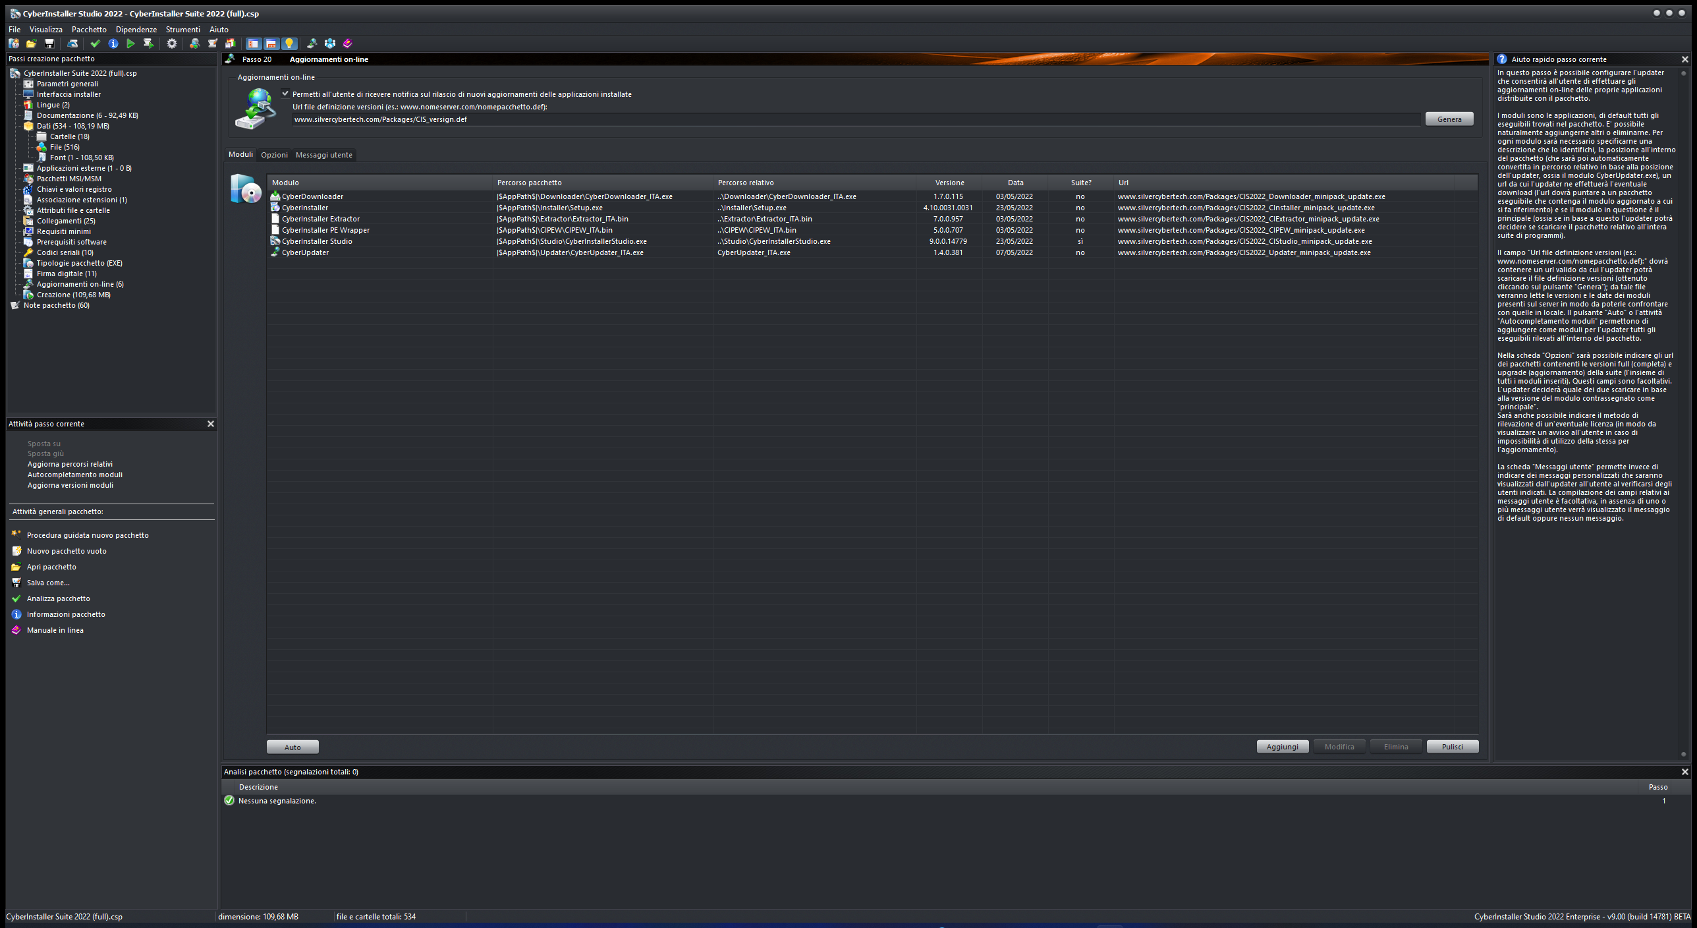Select Firma digitale (11) tree step
1697x928 pixels.
(x=67, y=274)
